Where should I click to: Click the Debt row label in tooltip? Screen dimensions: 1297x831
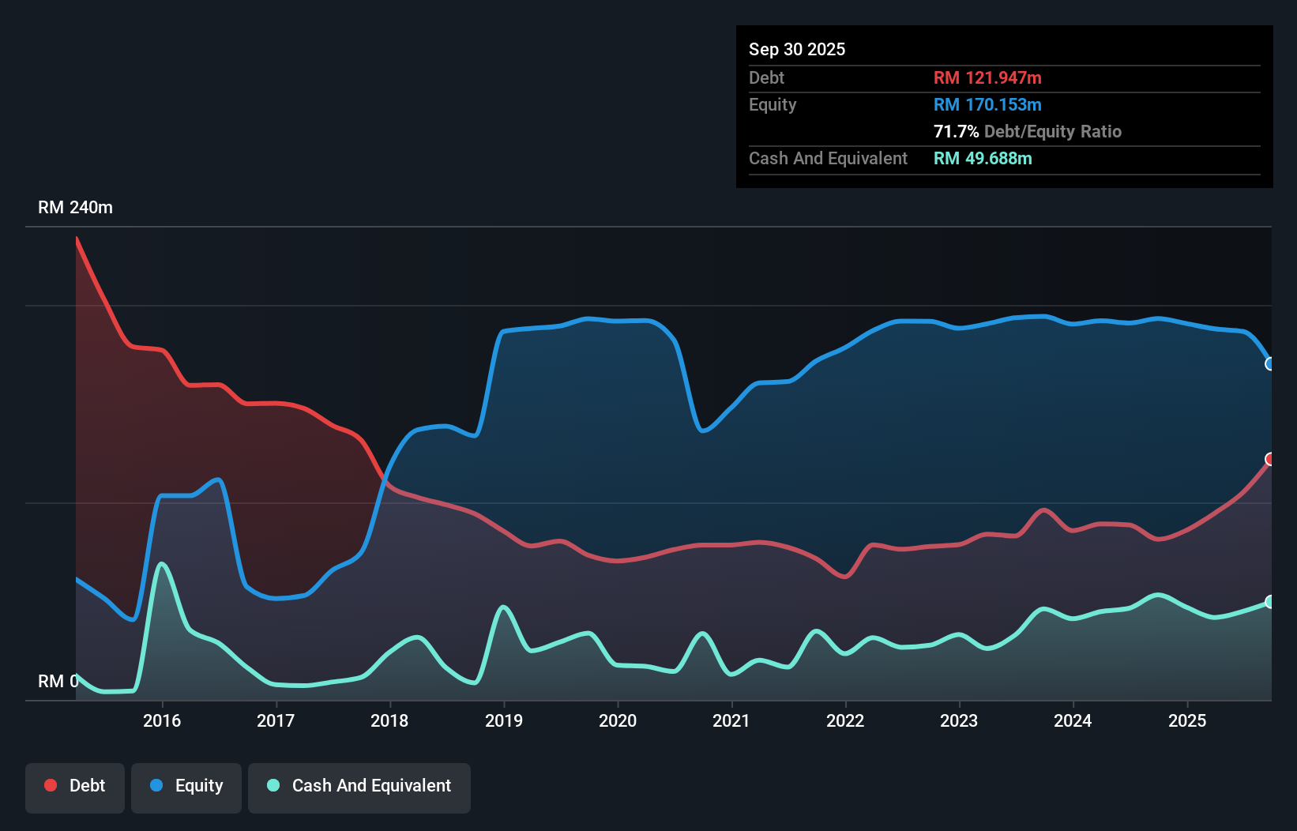[x=766, y=77]
